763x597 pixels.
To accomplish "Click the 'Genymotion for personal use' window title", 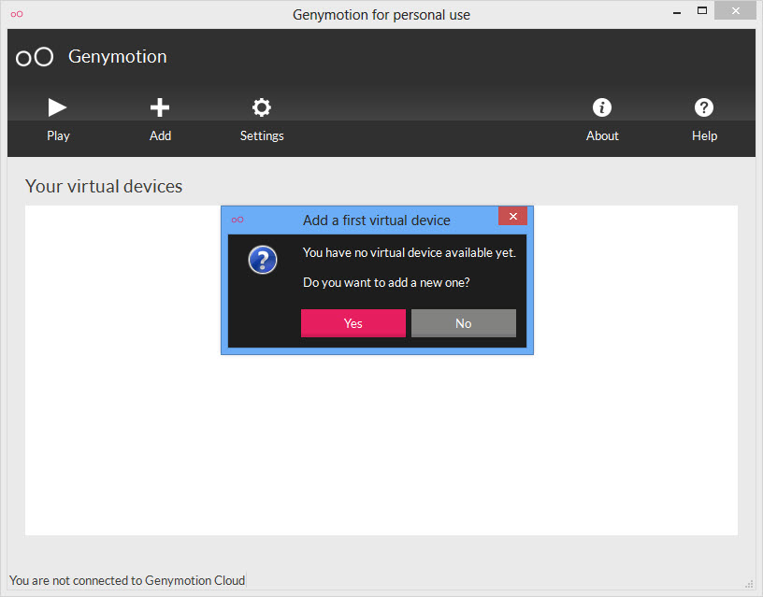I will pyautogui.click(x=381, y=15).
